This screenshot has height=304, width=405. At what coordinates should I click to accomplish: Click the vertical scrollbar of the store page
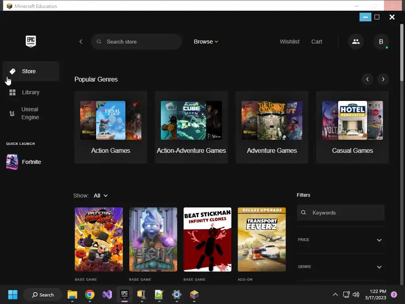point(402,53)
